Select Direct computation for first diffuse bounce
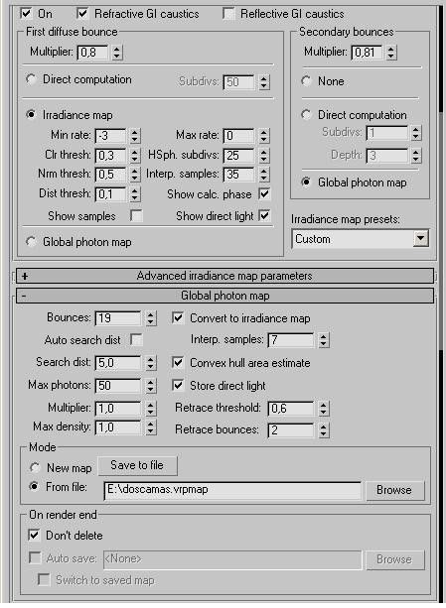The width and height of the screenshot is (446, 608). tap(31, 79)
